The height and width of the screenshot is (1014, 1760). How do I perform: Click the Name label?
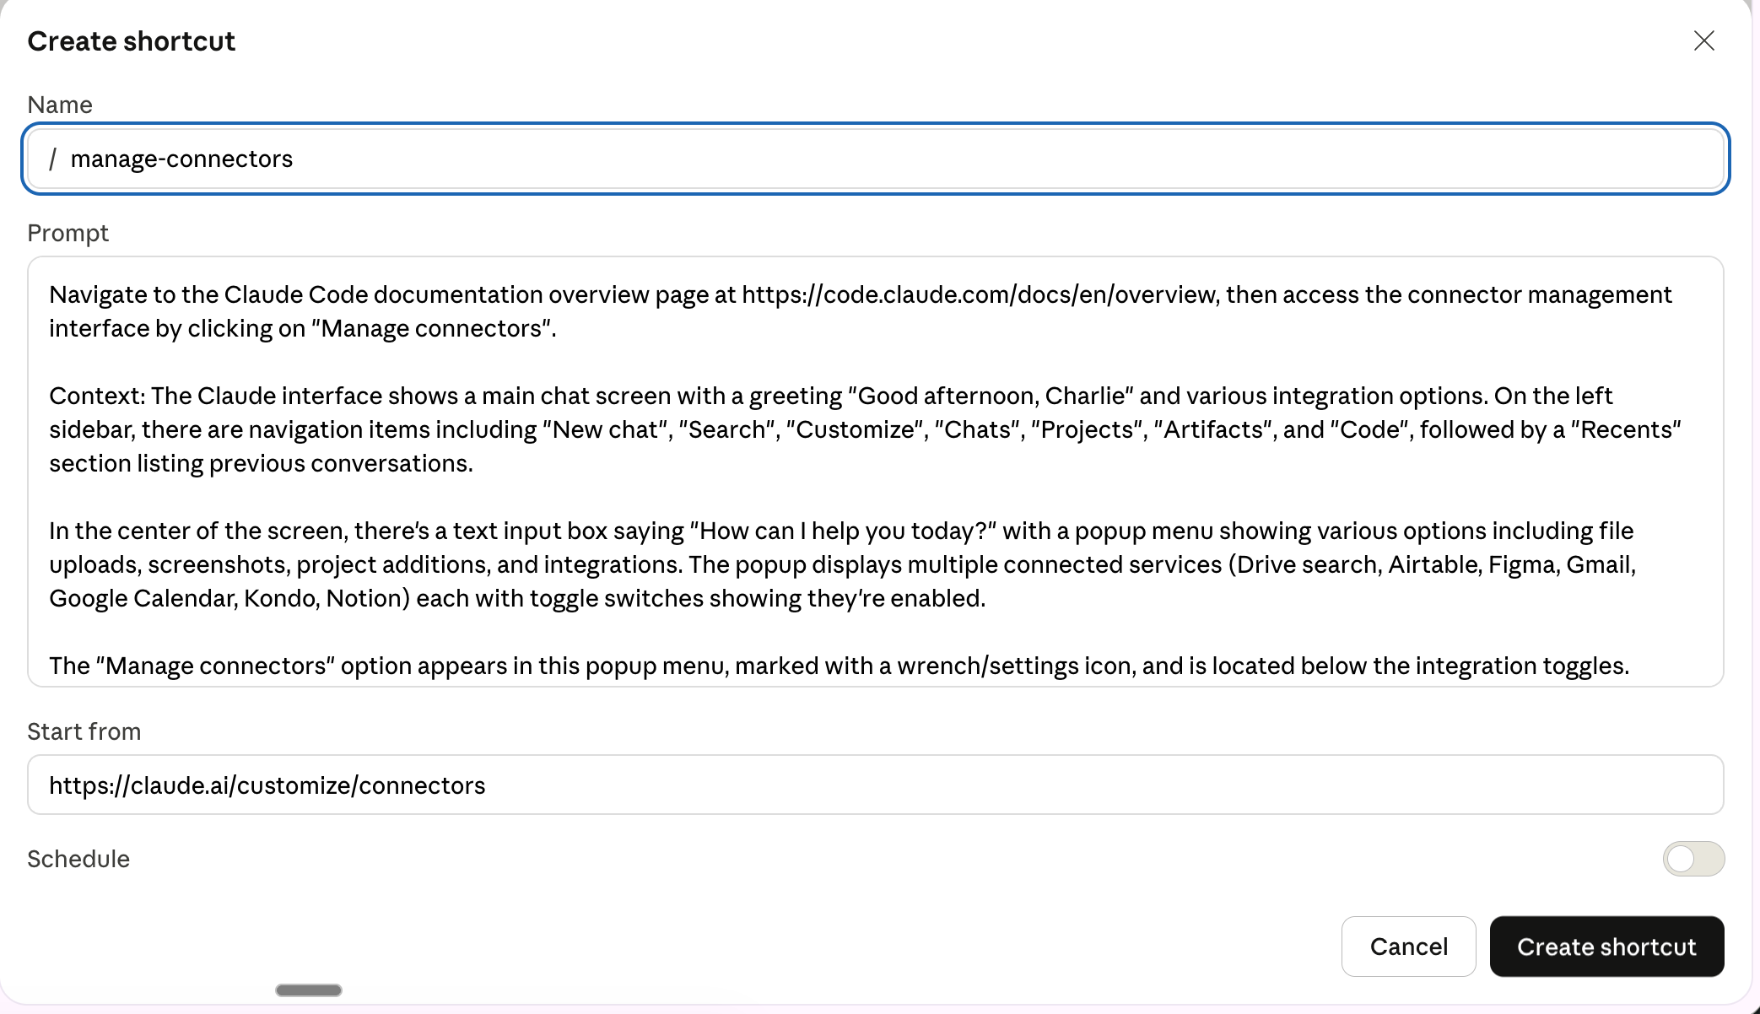click(60, 105)
